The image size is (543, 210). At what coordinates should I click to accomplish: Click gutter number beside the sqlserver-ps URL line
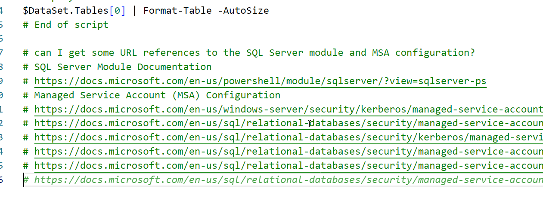pos(1,81)
